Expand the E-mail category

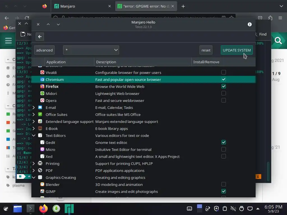tap(34, 107)
